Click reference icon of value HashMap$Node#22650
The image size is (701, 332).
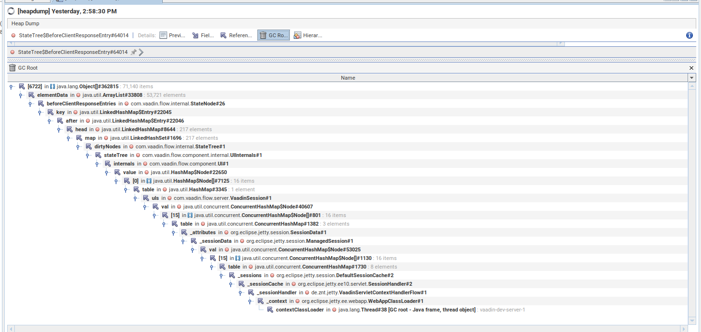[x=117, y=172]
